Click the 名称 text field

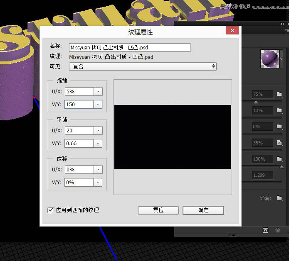coord(129,47)
